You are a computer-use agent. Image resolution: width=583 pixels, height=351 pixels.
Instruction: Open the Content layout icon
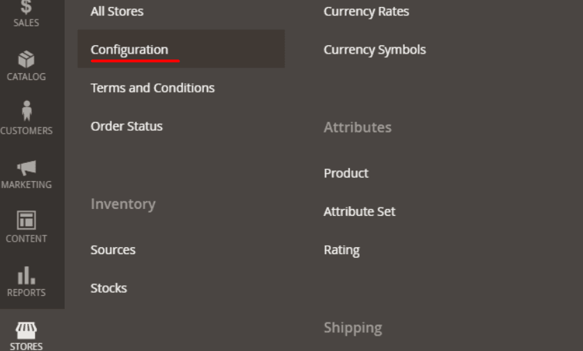26,220
